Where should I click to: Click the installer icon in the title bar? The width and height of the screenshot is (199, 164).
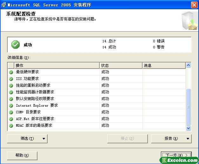point(4,5)
